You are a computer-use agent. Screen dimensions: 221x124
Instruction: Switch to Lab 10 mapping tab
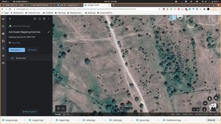pyautogui.click(x=70, y=5)
